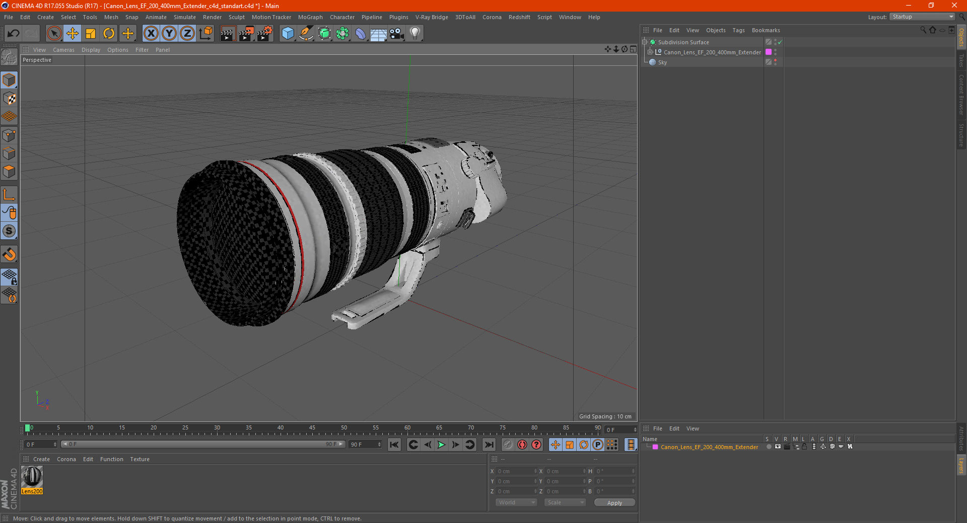Image resolution: width=967 pixels, height=523 pixels.
Task: Go to end of animation
Action: coord(489,445)
